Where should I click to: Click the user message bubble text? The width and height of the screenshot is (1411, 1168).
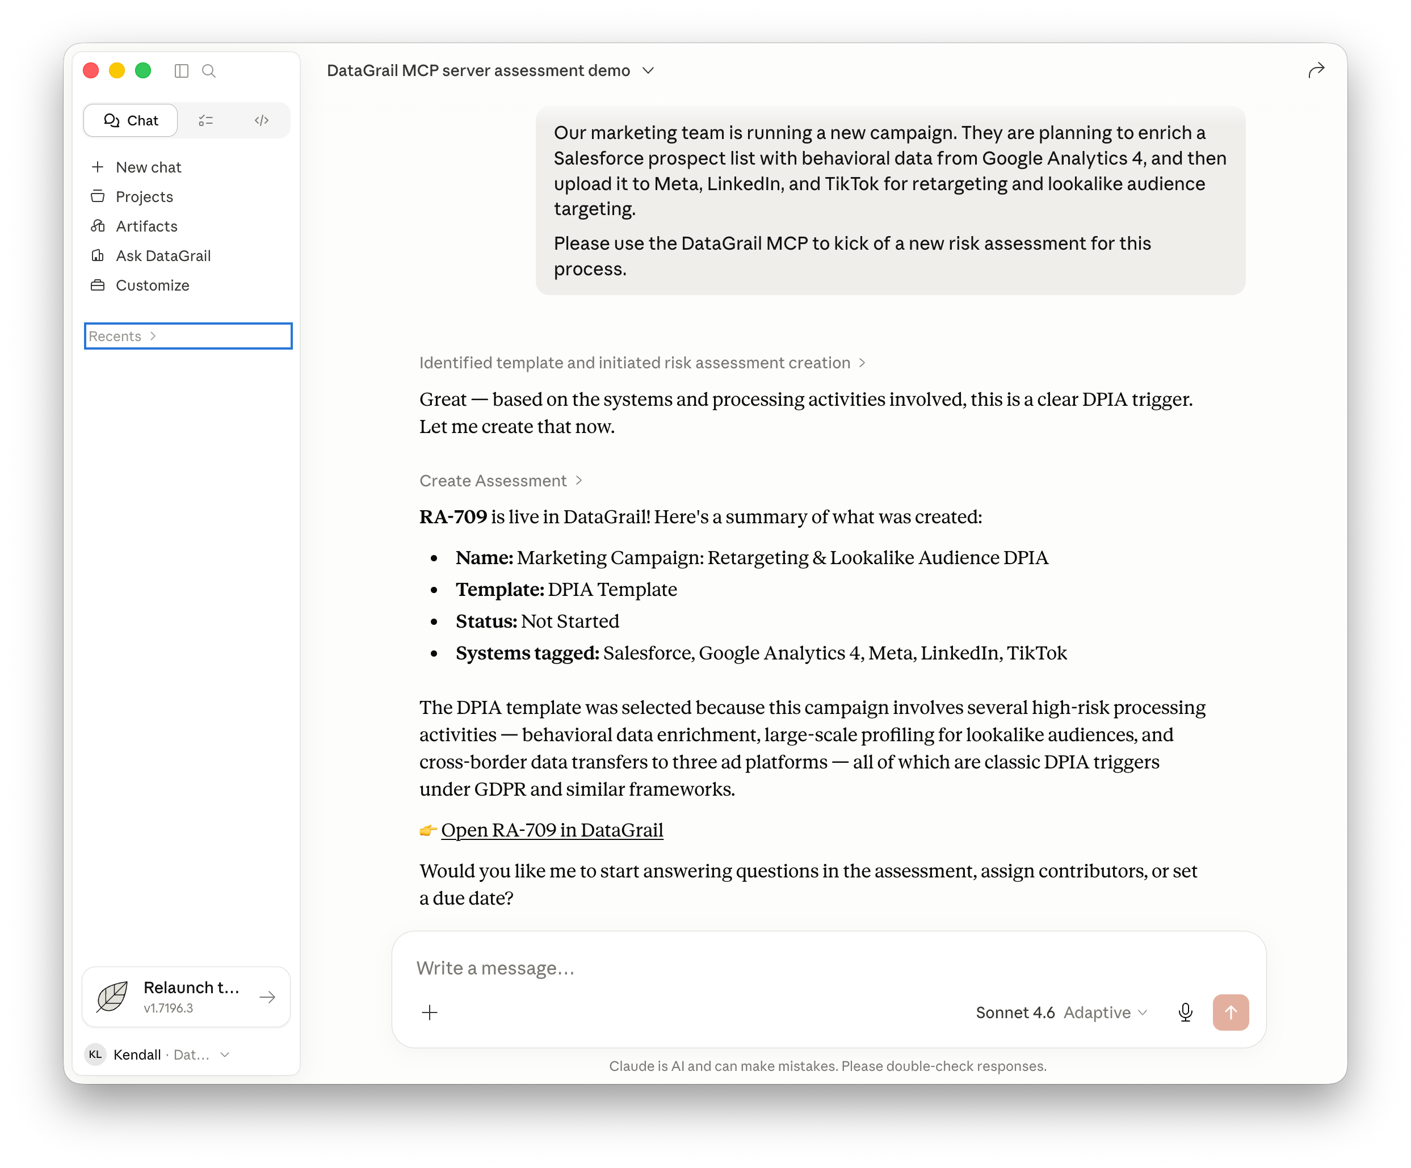tap(891, 200)
